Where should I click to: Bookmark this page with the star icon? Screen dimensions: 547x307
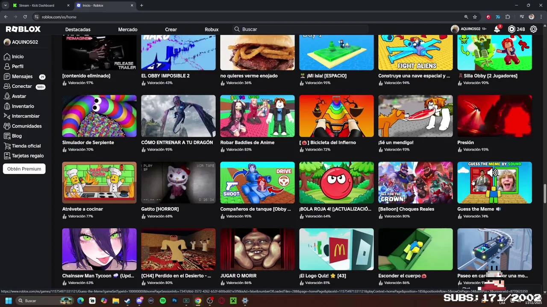475,17
